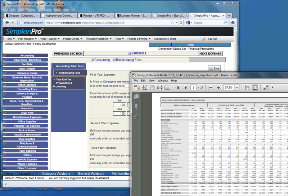Image resolution: width=288 pixels, height=196 pixels.
Task: Print the PDF with the printer icon
Action: click(x=159, y=88)
